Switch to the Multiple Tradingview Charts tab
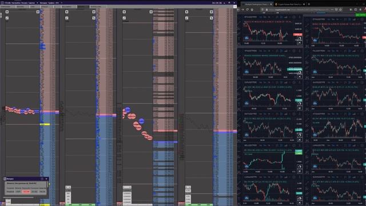The image size is (366, 206). coord(256,4)
